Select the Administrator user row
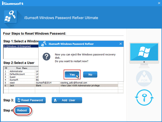 tap(21, 71)
